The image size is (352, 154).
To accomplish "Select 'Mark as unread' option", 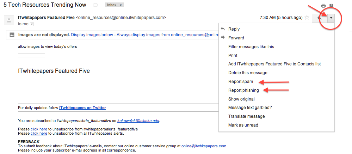I will [243, 125].
